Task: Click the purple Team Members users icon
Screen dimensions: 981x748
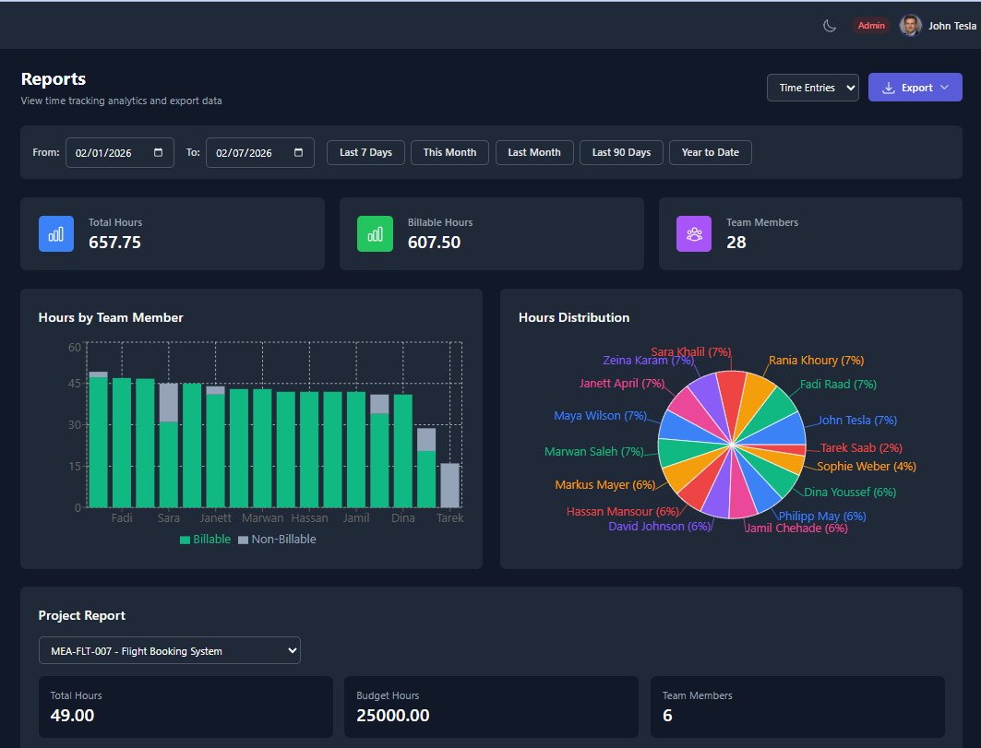Action: pos(694,233)
